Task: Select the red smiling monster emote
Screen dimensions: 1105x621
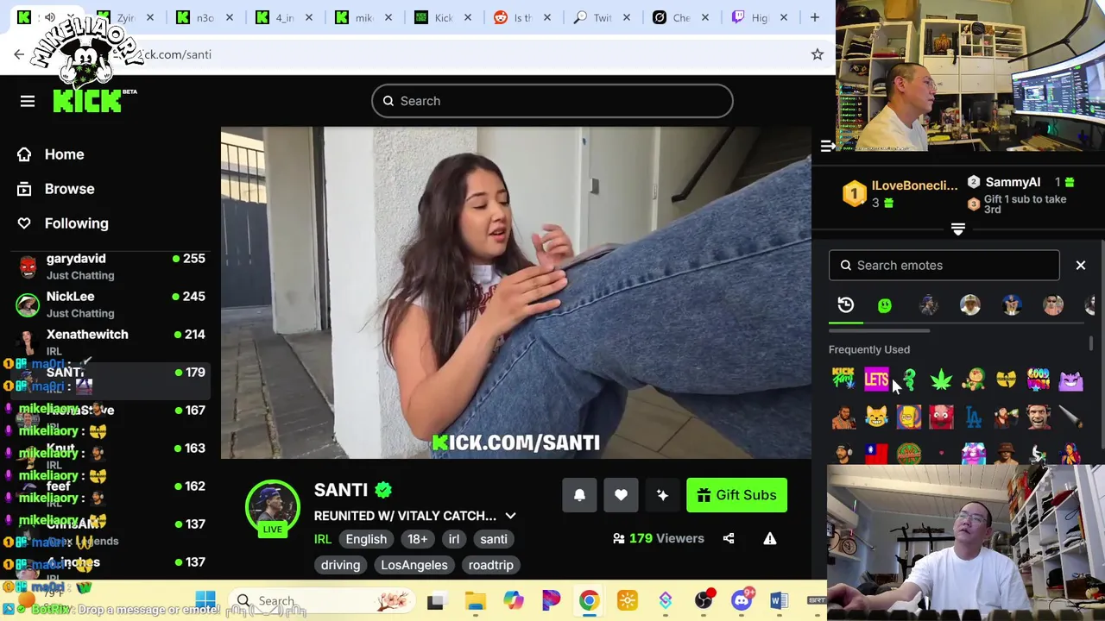Action: pyautogui.click(x=941, y=417)
